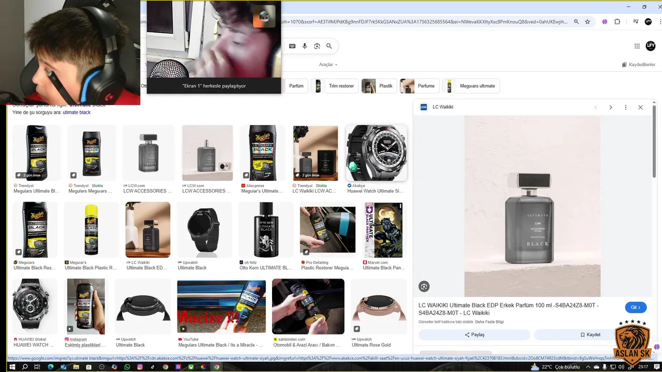Select the Perfume filter chip
662x372 pixels.
pyautogui.click(x=420, y=86)
